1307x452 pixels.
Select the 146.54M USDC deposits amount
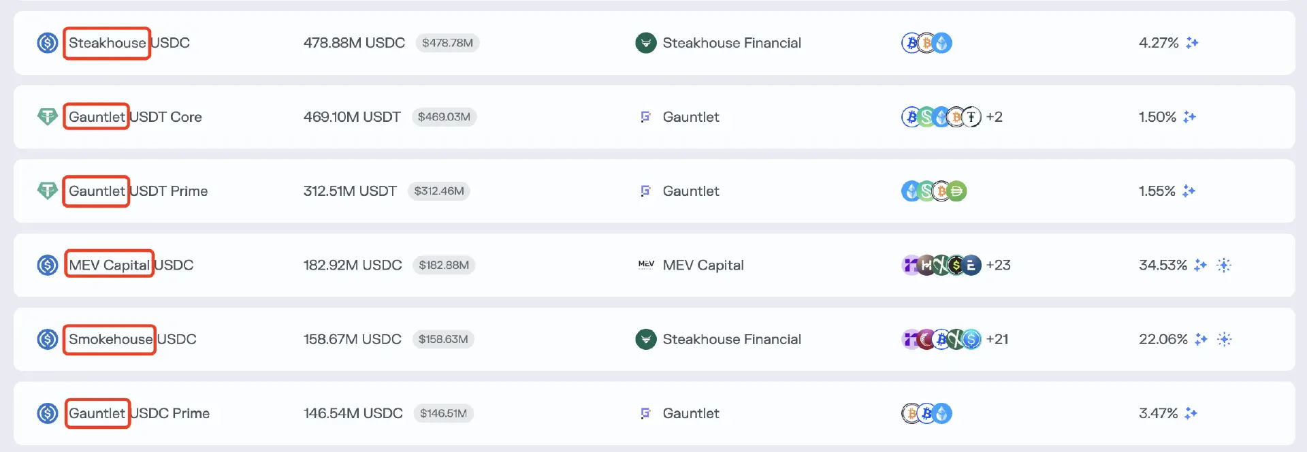tap(353, 413)
